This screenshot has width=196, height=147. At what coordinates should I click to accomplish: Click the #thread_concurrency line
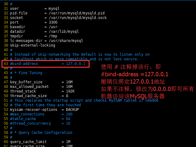tap(40, 123)
